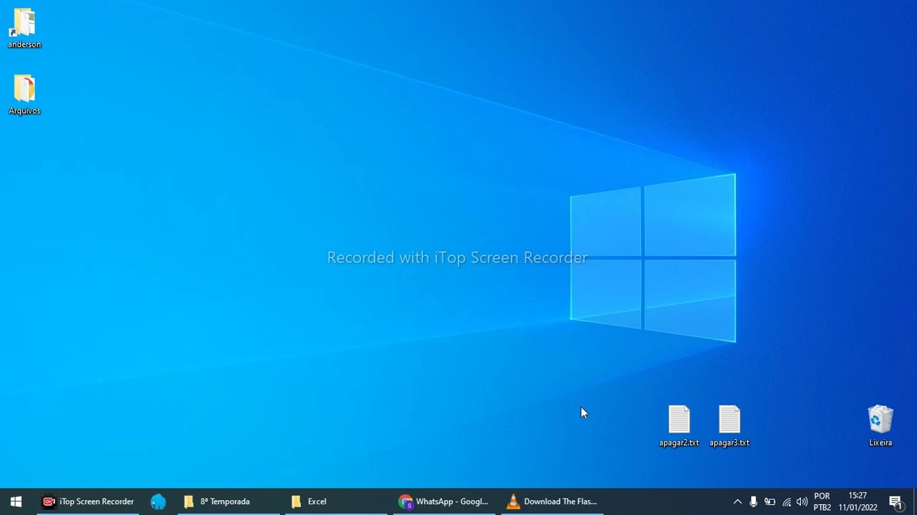Open clock calendar showing 15:27
Viewport: 917px width, 515px height.
(858, 501)
